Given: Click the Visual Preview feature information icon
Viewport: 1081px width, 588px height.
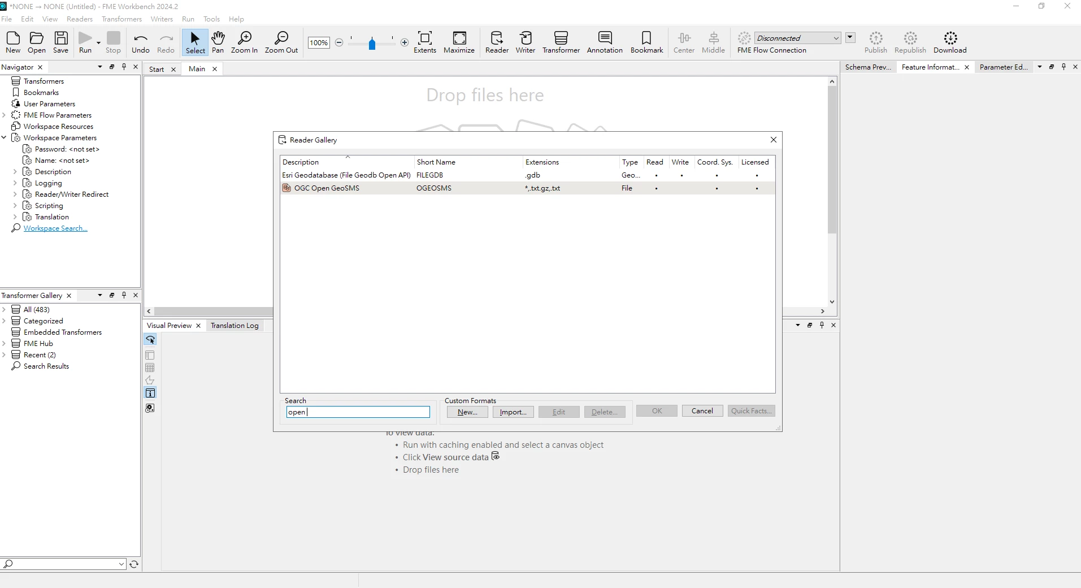Looking at the screenshot, I should click(x=150, y=393).
